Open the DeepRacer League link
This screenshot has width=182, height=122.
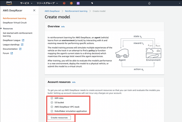(12, 40)
